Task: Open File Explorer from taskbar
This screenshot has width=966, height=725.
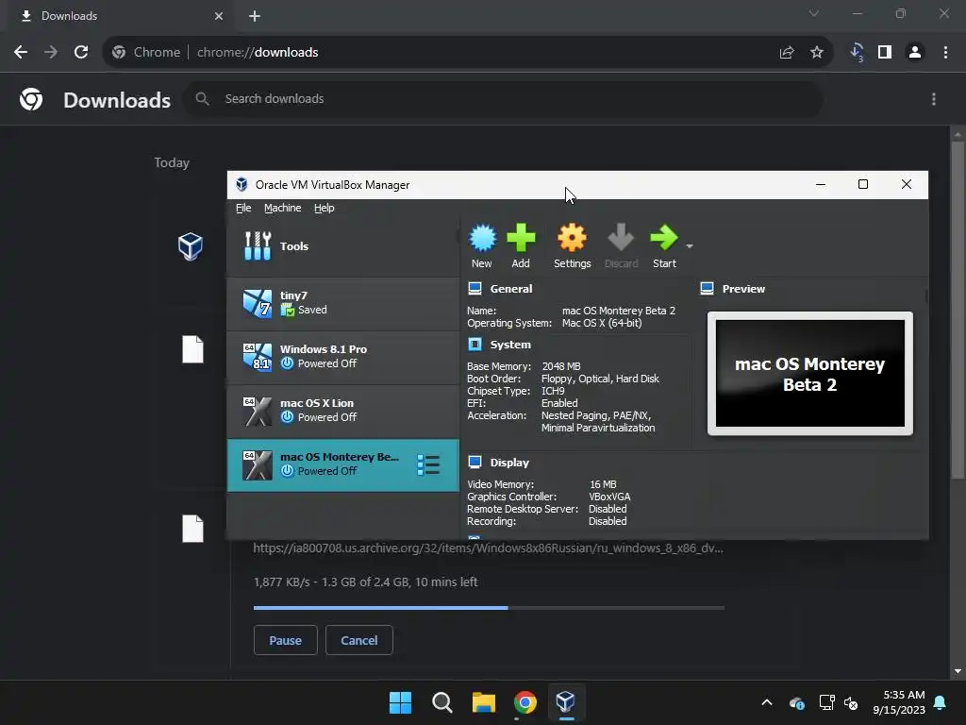Action: tap(484, 702)
